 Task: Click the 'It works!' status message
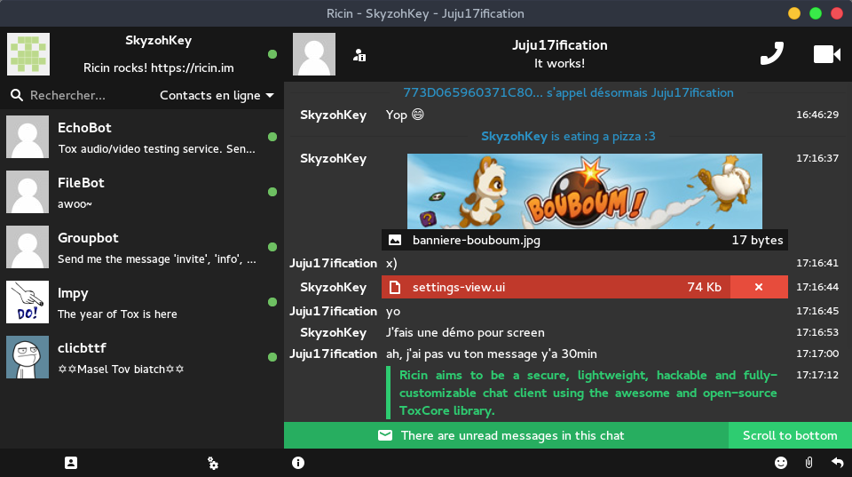pos(560,63)
